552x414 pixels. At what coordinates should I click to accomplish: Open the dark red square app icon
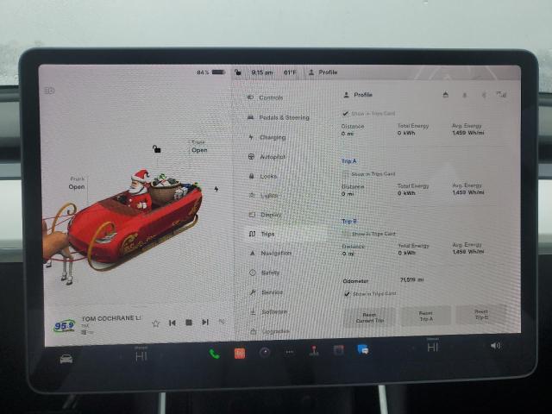click(338, 350)
